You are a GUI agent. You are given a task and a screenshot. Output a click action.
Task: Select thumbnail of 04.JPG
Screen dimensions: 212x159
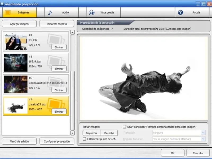point(16,41)
